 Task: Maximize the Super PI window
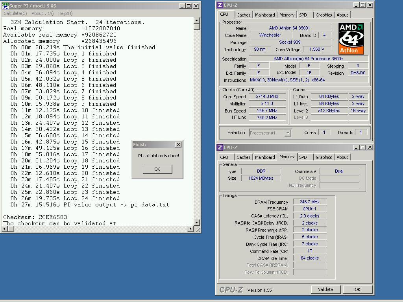189,6
